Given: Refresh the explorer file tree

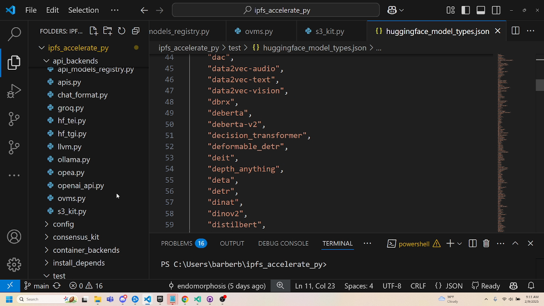Looking at the screenshot, I should click(122, 31).
